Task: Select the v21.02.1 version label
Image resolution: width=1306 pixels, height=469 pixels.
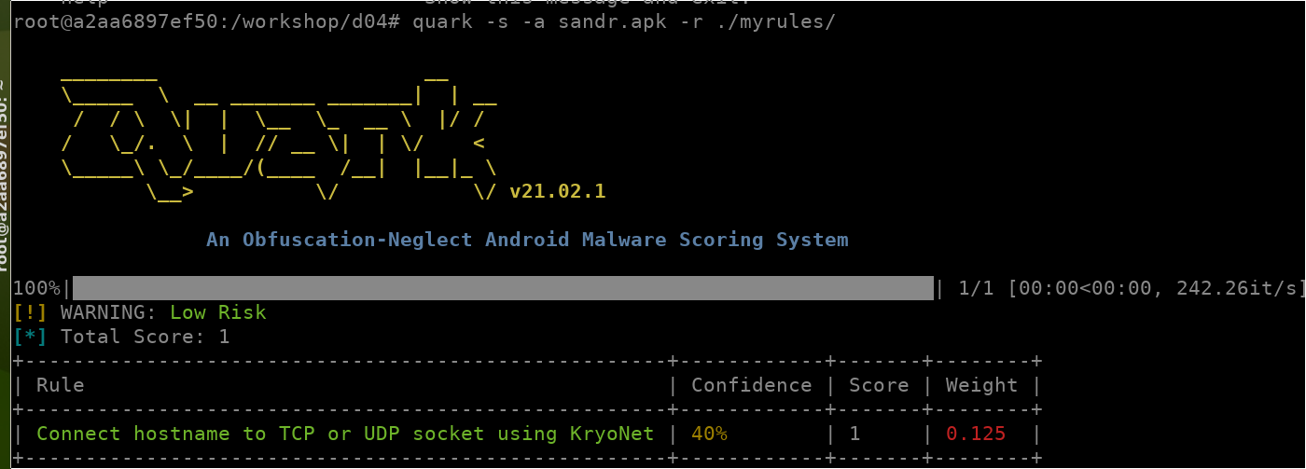Action: (558, 191)
